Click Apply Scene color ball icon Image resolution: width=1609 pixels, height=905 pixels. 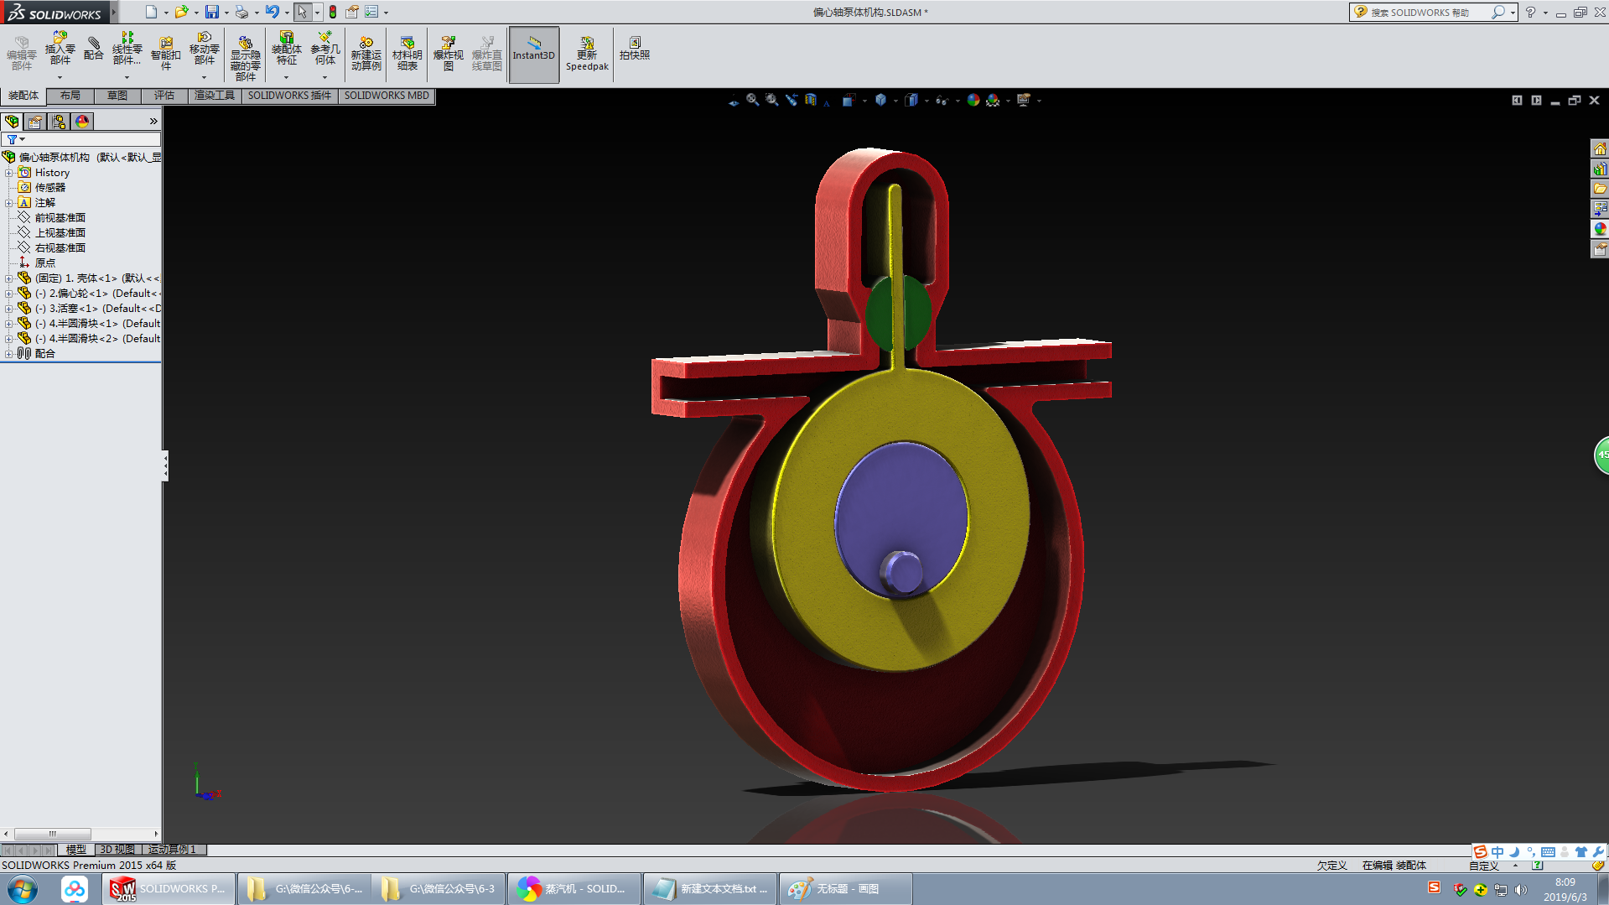[994, 100]
